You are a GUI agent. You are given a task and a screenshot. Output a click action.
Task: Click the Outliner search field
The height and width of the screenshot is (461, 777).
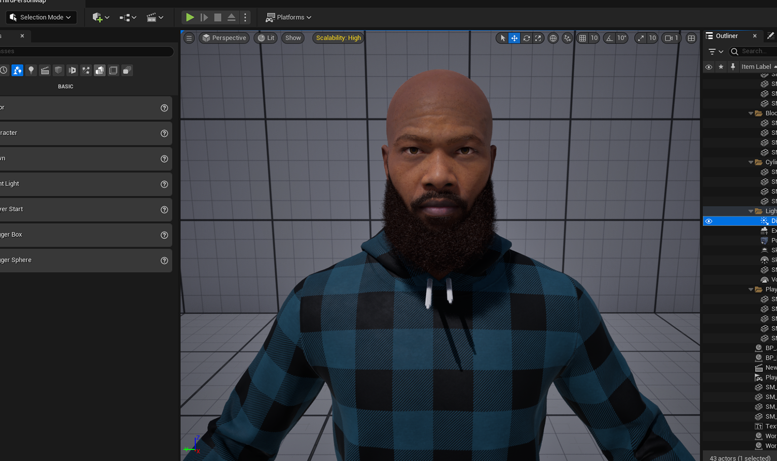(x=753, y=52)
